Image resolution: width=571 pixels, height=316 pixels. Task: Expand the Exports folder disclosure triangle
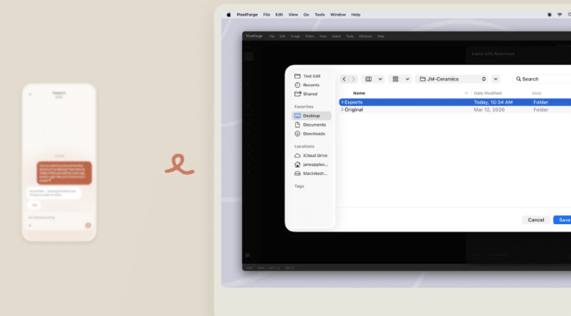[x=342, y=102]
